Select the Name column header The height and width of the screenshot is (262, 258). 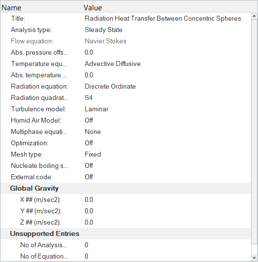[x=42, y=8]
